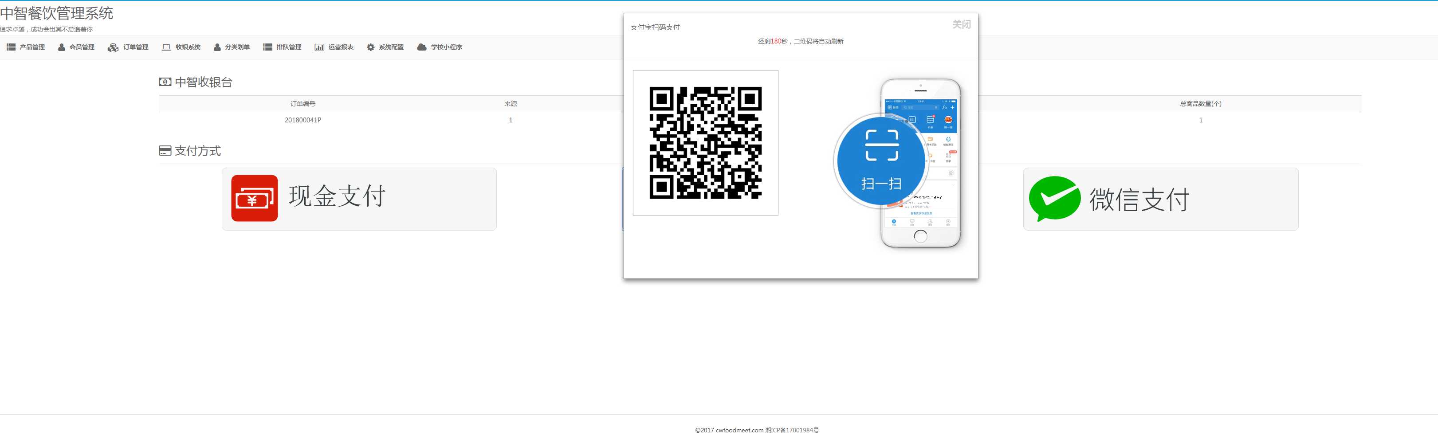Close the Alipay QR payment dialog with 关闭
Viewport: 1438px width, 443px height.
(961, 24)
